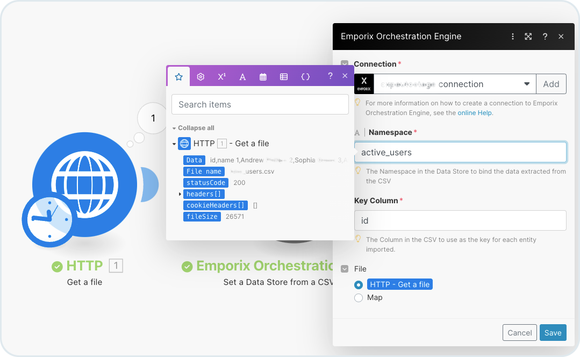Open the gear general functions tab
Viewport: 580px width, 357px height.
[x=201, y=77]
